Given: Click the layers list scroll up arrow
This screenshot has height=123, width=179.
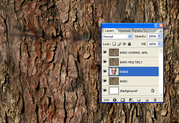Looking at the screenshot, I should pyautogui.click(x=161, y=50).
